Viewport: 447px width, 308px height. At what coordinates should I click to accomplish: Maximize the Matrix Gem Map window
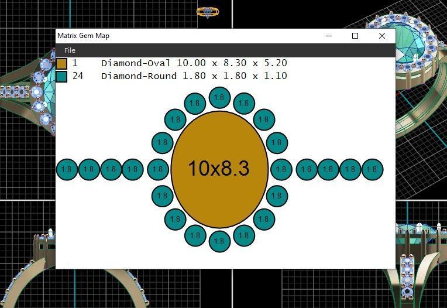point(355,36)
